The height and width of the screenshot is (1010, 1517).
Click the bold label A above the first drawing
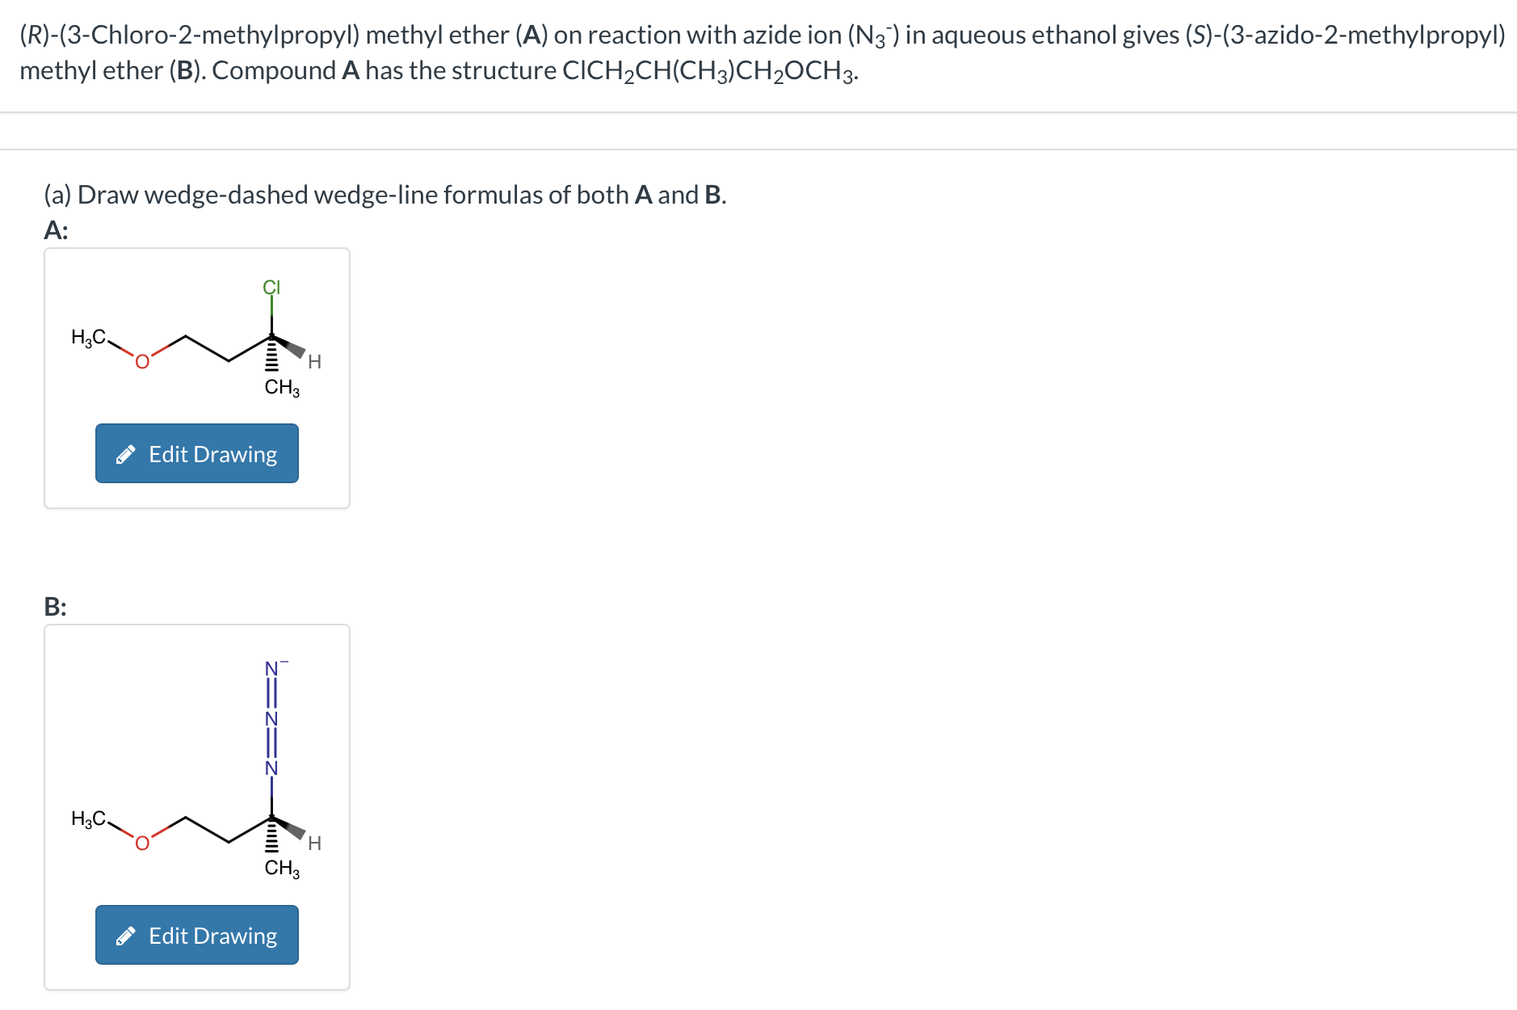click(x=54, y=231)
